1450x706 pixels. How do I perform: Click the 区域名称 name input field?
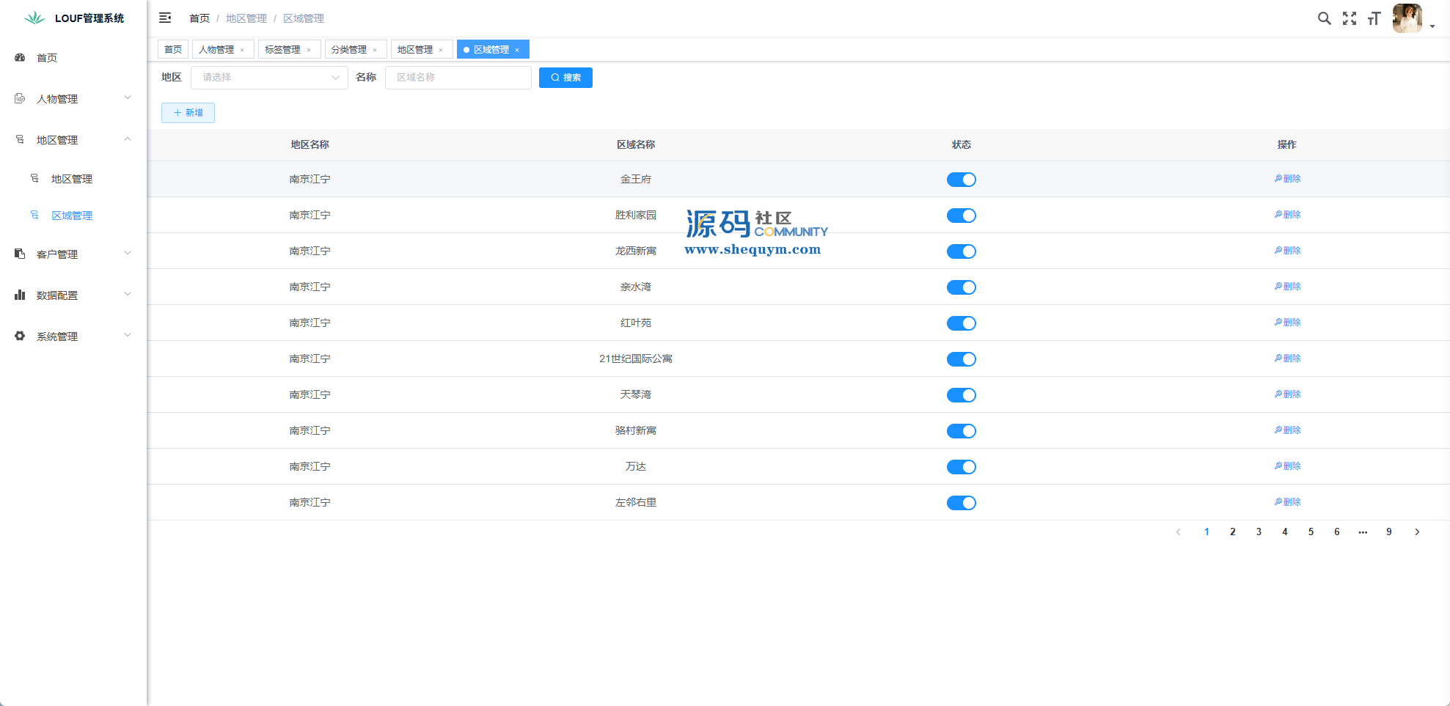pyautogui.click(x=458, y=78)
